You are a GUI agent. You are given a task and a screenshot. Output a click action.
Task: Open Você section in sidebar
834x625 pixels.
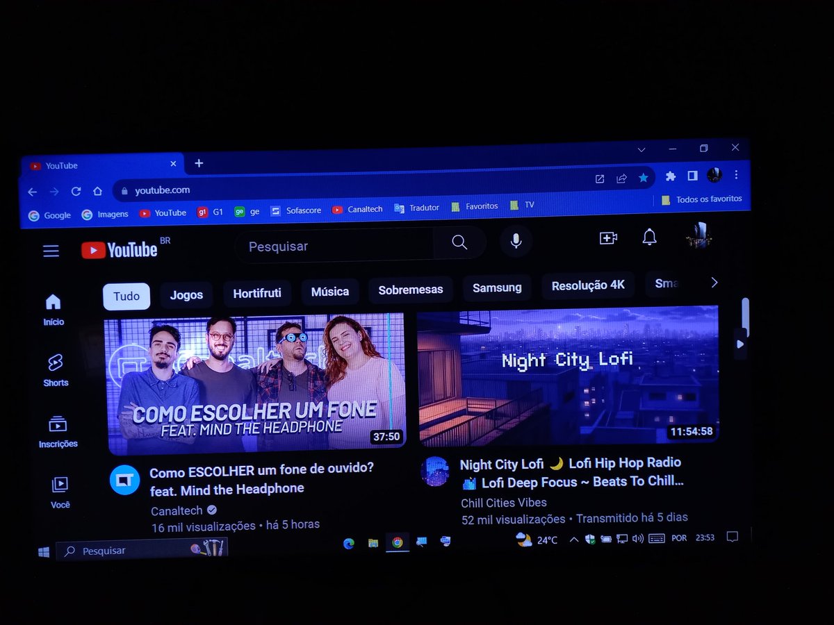[x=60, y=492]
